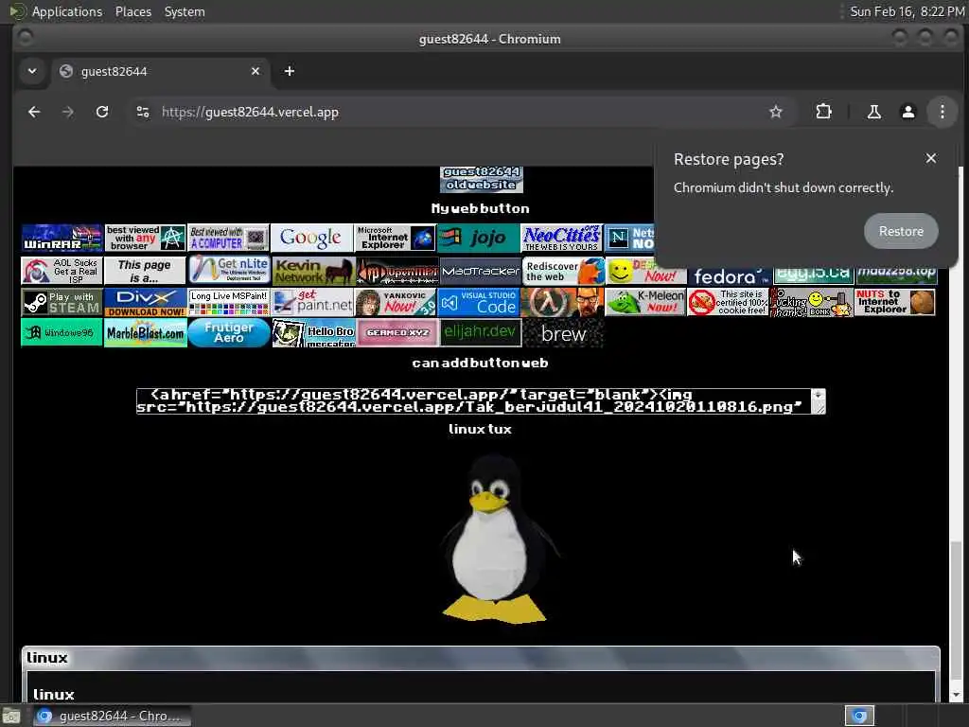The height and width of the screenshot is (727, 969).
Task: Click the page vertical scrollbar thumb
Action: [x=956, y=611]
